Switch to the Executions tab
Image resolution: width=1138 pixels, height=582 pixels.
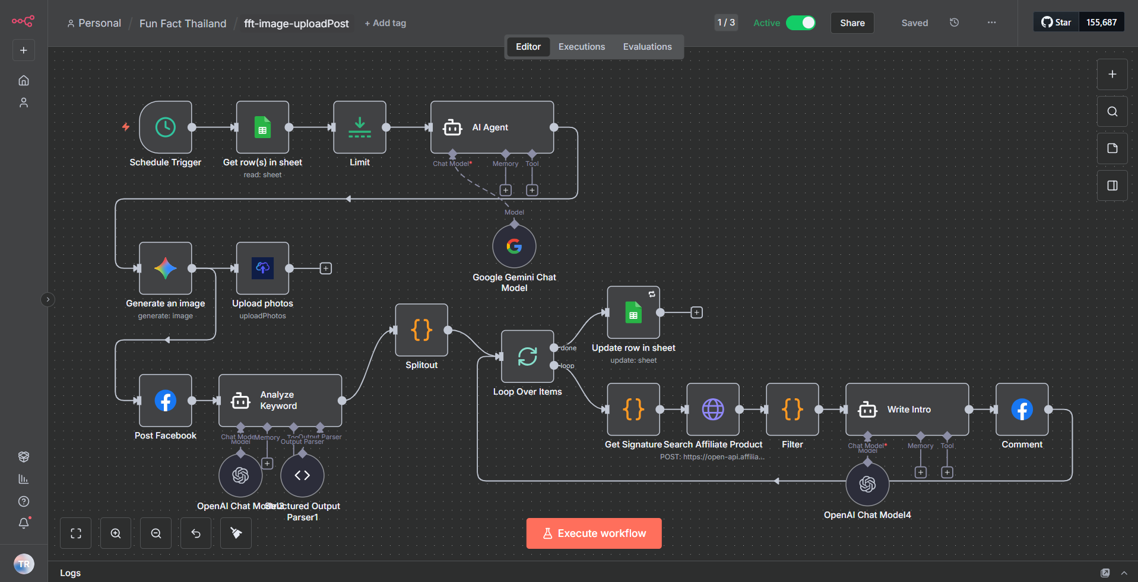[581, 47]
